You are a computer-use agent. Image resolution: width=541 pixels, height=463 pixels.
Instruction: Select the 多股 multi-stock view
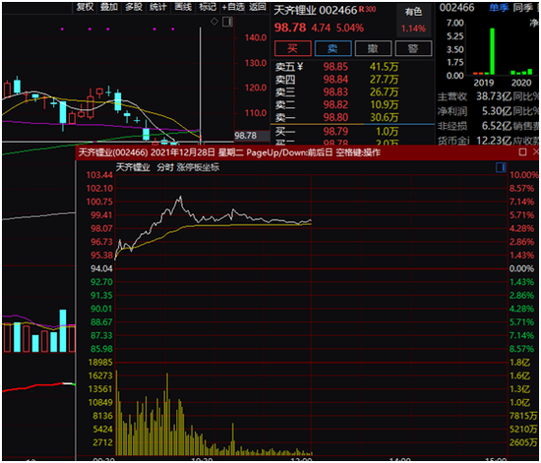[134, 7]
